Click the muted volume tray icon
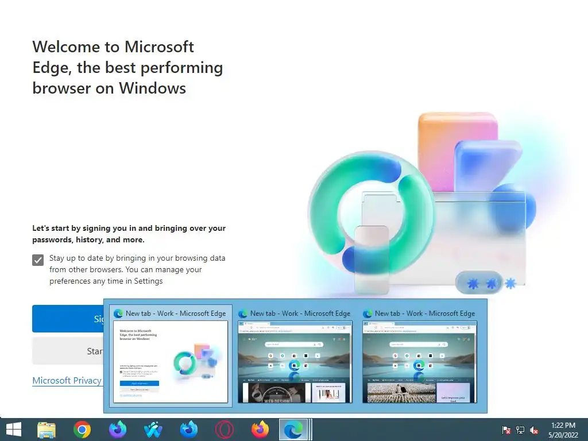This screenshot has width=588, height=441. pos(534,430)
